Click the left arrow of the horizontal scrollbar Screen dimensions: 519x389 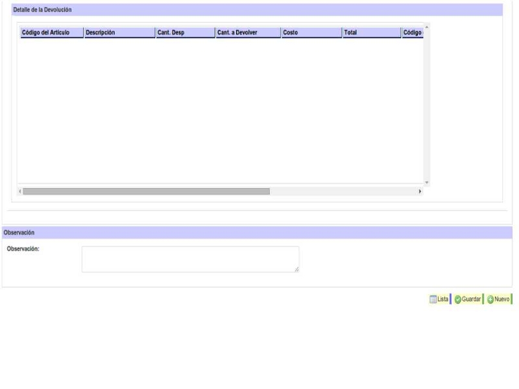click(x=20, y=191)
